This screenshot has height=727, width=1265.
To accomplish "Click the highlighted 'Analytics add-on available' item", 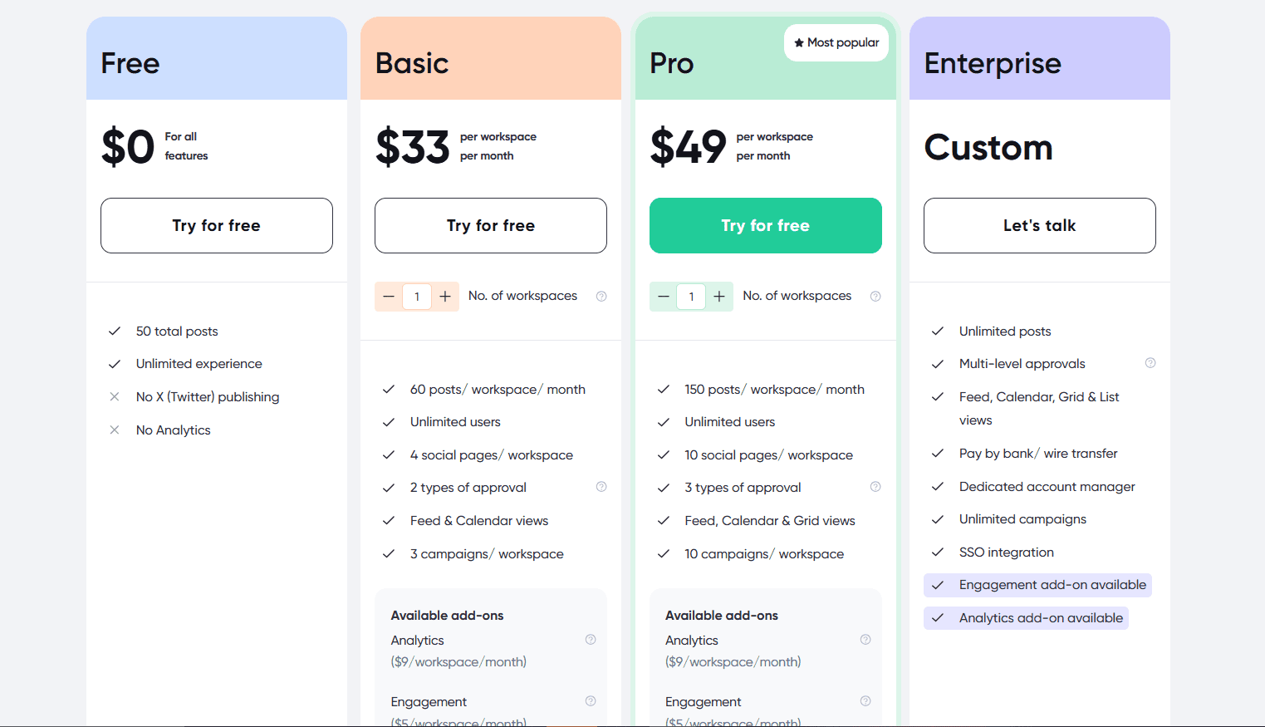I will point(1026,617).
